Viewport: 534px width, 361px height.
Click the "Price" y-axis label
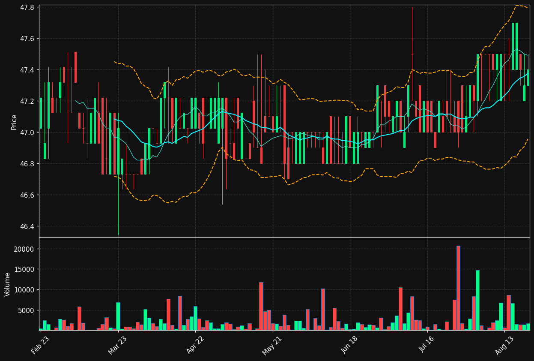[x=14, y=122]
